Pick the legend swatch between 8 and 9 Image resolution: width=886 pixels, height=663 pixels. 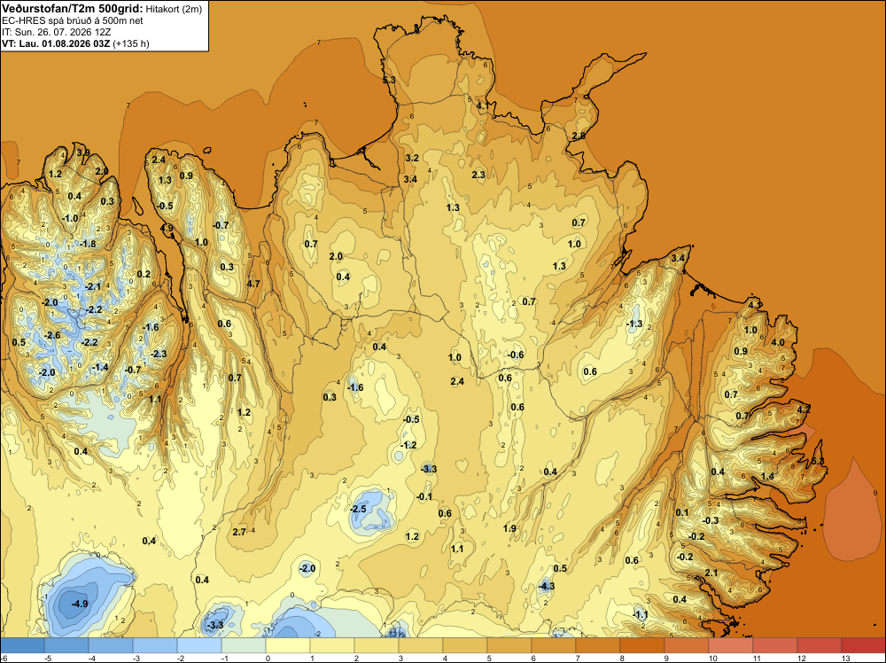coord(641,645)
